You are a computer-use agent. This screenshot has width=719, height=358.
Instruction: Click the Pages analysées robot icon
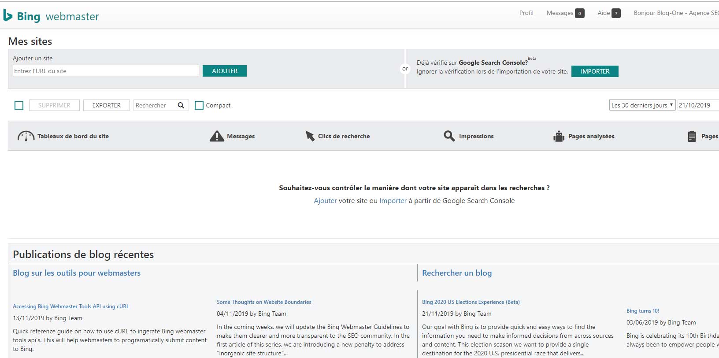pos(559,136)
